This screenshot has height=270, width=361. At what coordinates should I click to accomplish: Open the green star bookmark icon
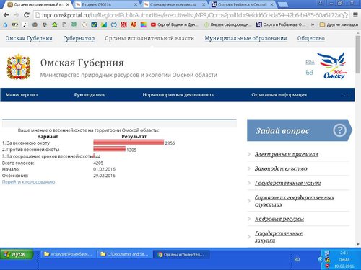(55, 24)
